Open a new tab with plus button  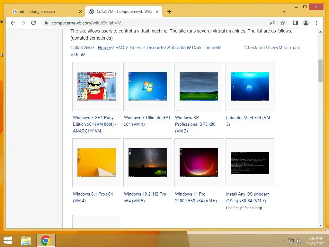coord(169,12)
